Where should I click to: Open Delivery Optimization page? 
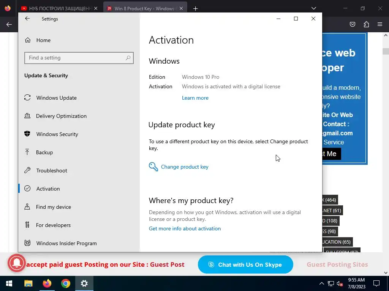(55, 116)
